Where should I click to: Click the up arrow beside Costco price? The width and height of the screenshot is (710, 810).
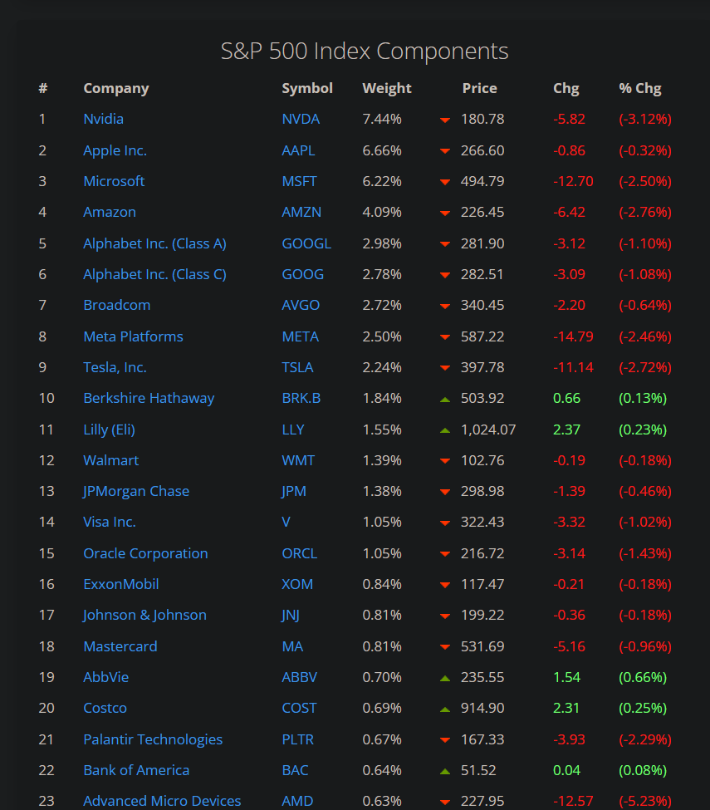tap(445, 709)
